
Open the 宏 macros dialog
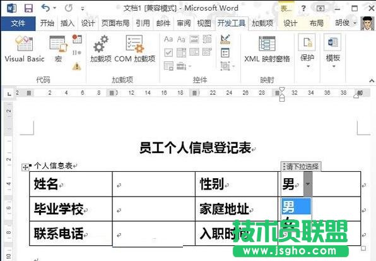[x=58, y=49]
